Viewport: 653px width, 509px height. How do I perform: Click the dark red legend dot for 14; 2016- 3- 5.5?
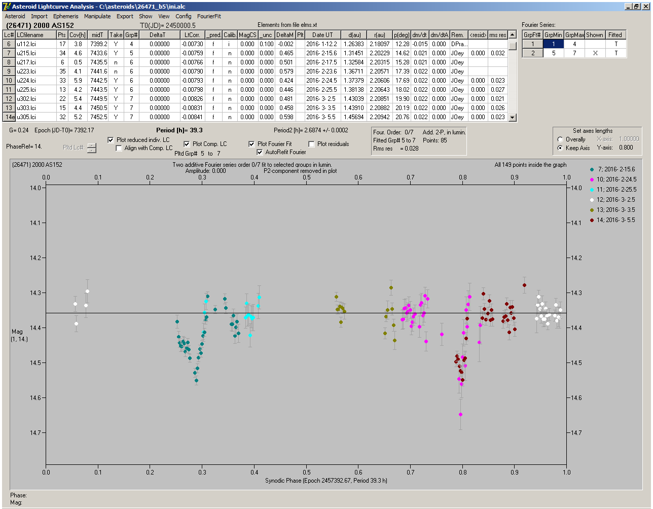[592, 220]
